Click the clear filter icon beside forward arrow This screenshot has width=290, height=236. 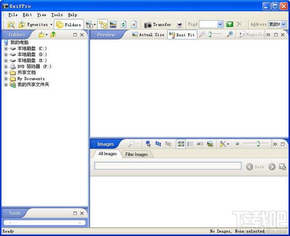(x=283, y=167)
